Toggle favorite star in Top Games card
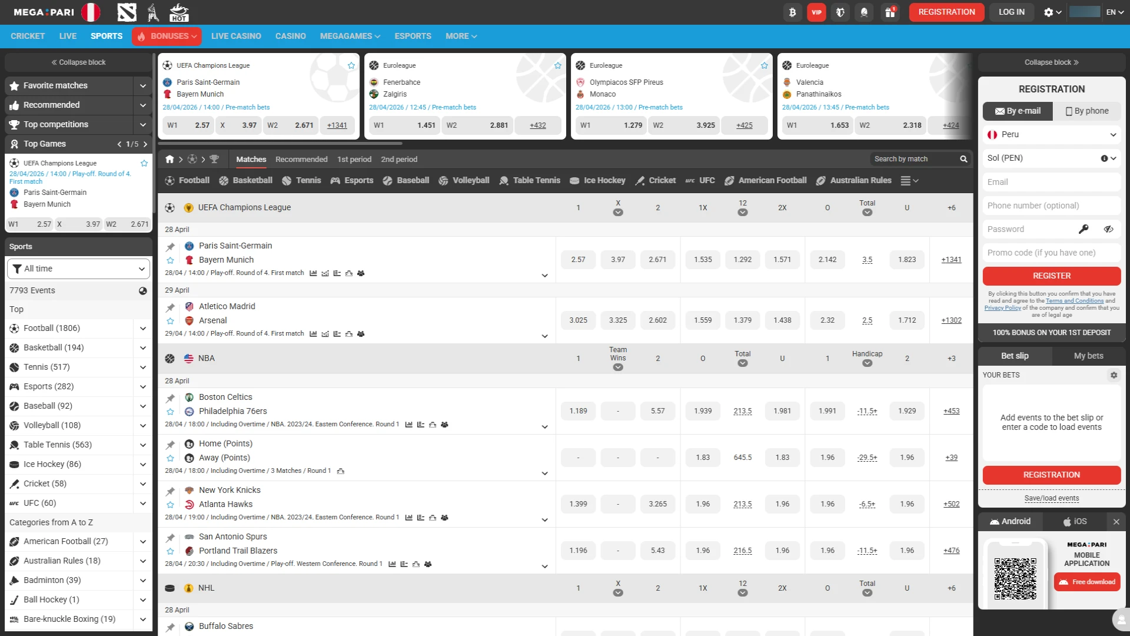The width and height of the screenshot is (1130, 636). 144,163
